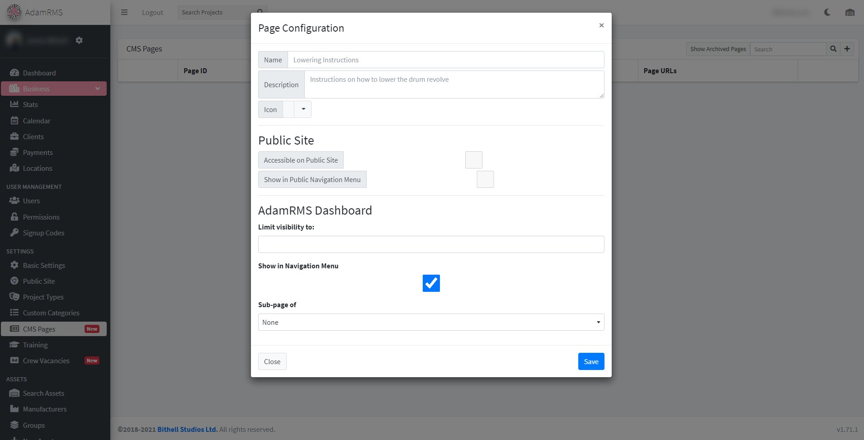Click the hamburger menu icon
Viewport: 864px width, 440px height.
click(x=124, y=12)
